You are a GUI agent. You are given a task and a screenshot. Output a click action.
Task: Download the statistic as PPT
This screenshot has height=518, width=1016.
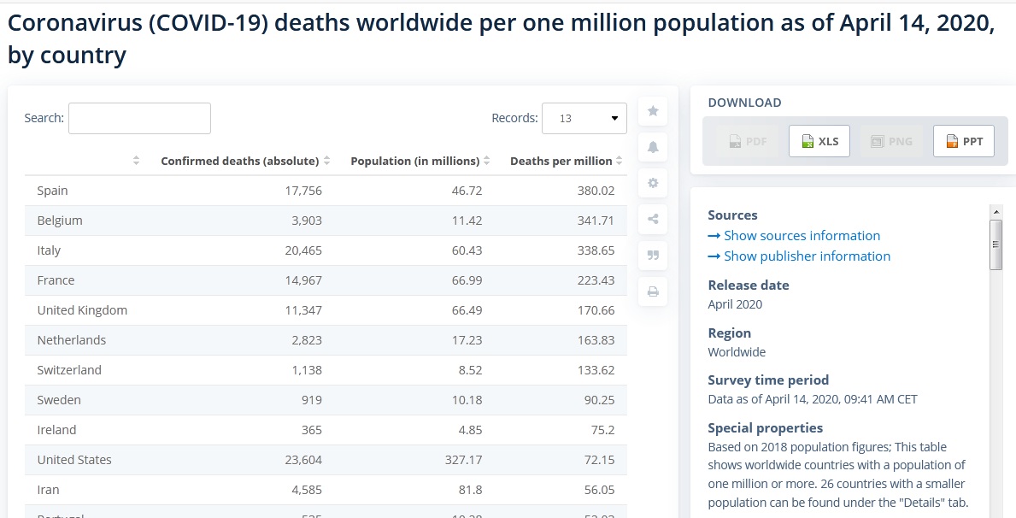click(963, 141)
